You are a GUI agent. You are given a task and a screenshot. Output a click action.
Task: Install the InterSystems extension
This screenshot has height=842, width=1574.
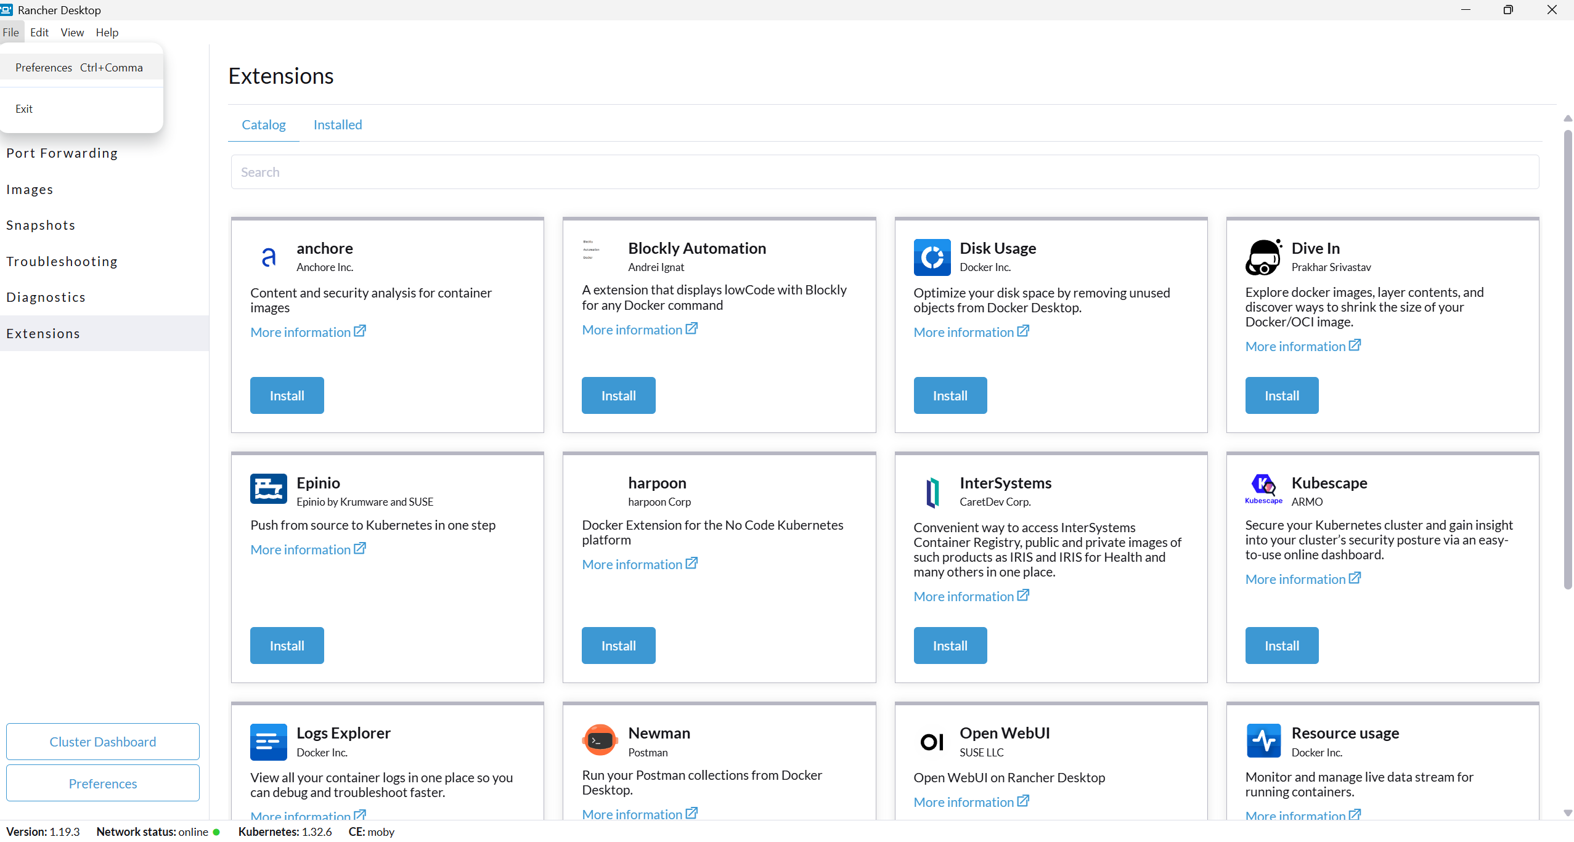pyautogui.click(x=950, y=646)
